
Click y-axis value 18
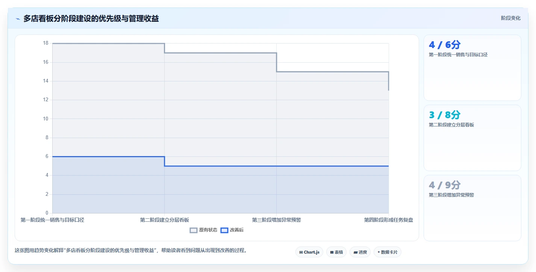(46, 43)
